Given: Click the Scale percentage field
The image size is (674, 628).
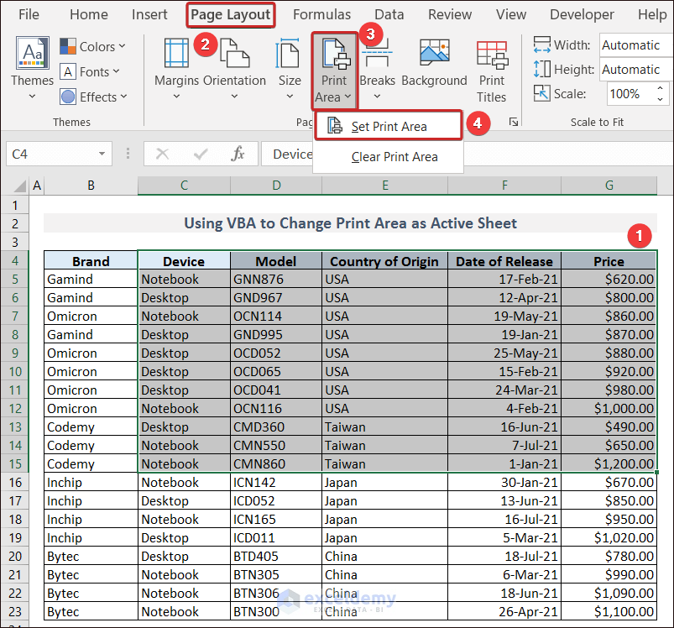Looking at the screenshot, I should 624,94.
